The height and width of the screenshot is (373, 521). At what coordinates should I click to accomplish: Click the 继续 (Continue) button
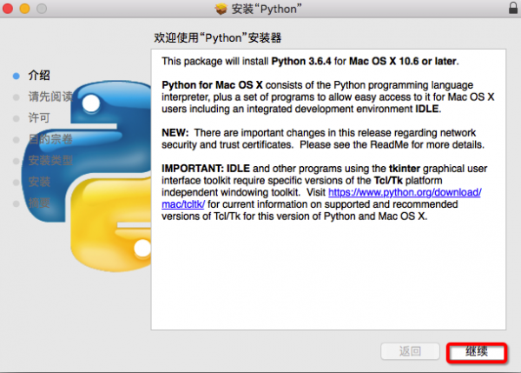click(x=477, y=352)
